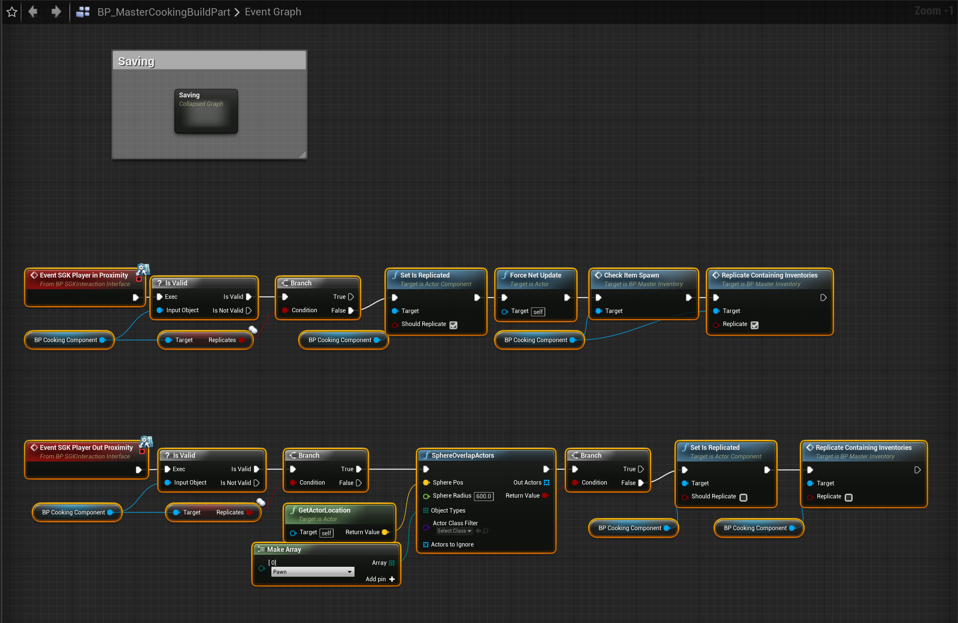Click the forward navigation arrow
Viewport: 958px width, 623px height.
point(56,12)
